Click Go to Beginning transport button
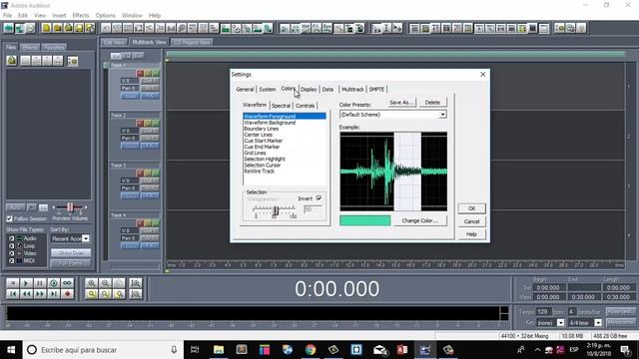The height and width of the screenshot is (359, 639). [x=13, y=294]
